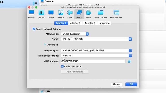Open the System settings pane

[41, 14]
